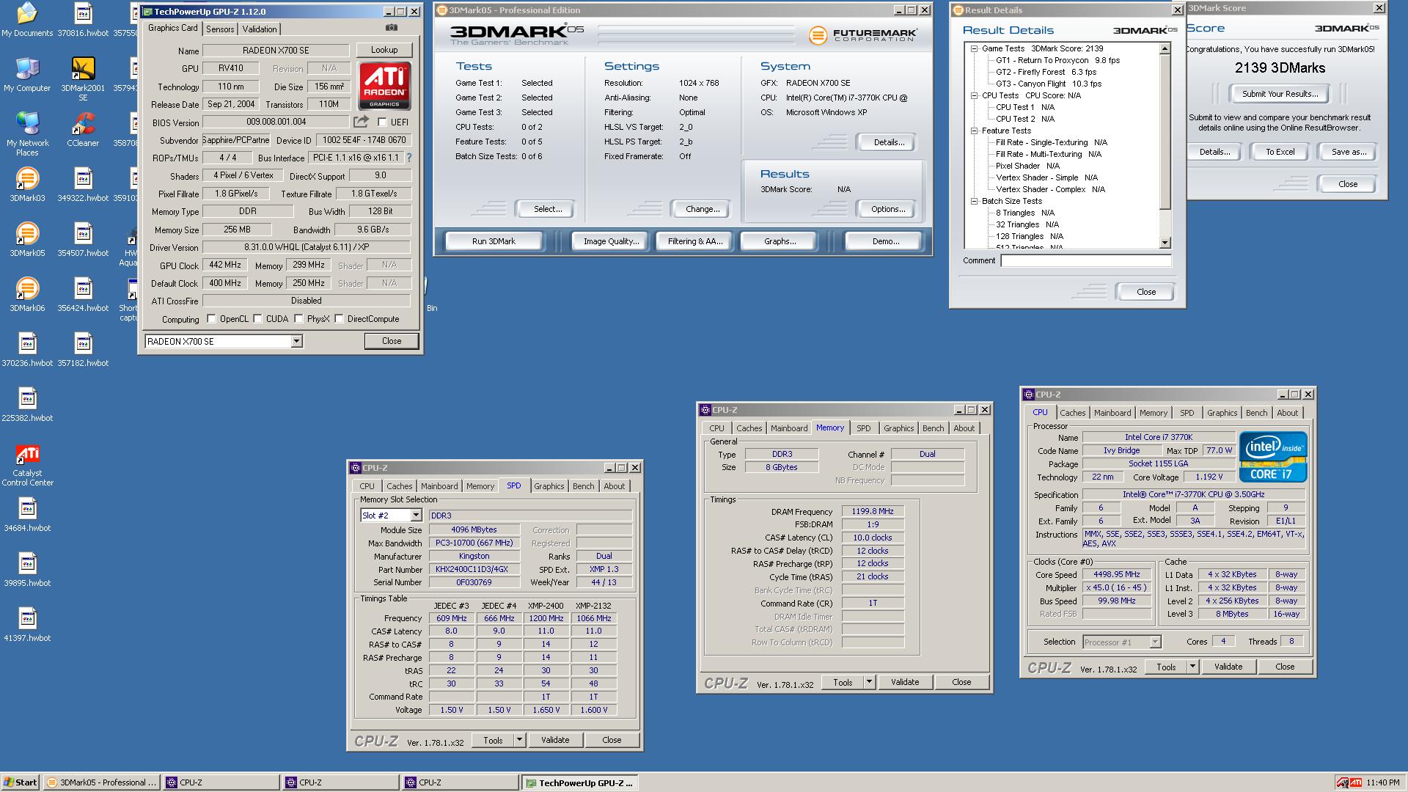Screen dimensions: 1408x792
Task: Toggle the DirectCompute checkbox in GPU-Z
Action: (x=339, y=319)
